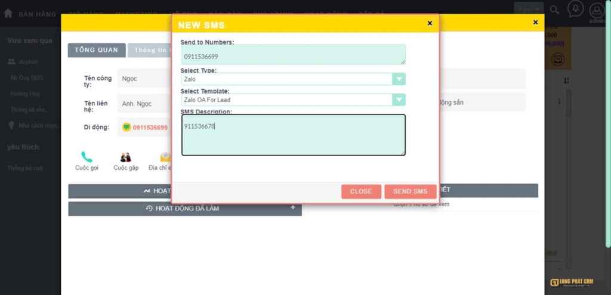Click the 0911536699 phone number link
Screen dimensions: 611x295
(x=150, y=128)
